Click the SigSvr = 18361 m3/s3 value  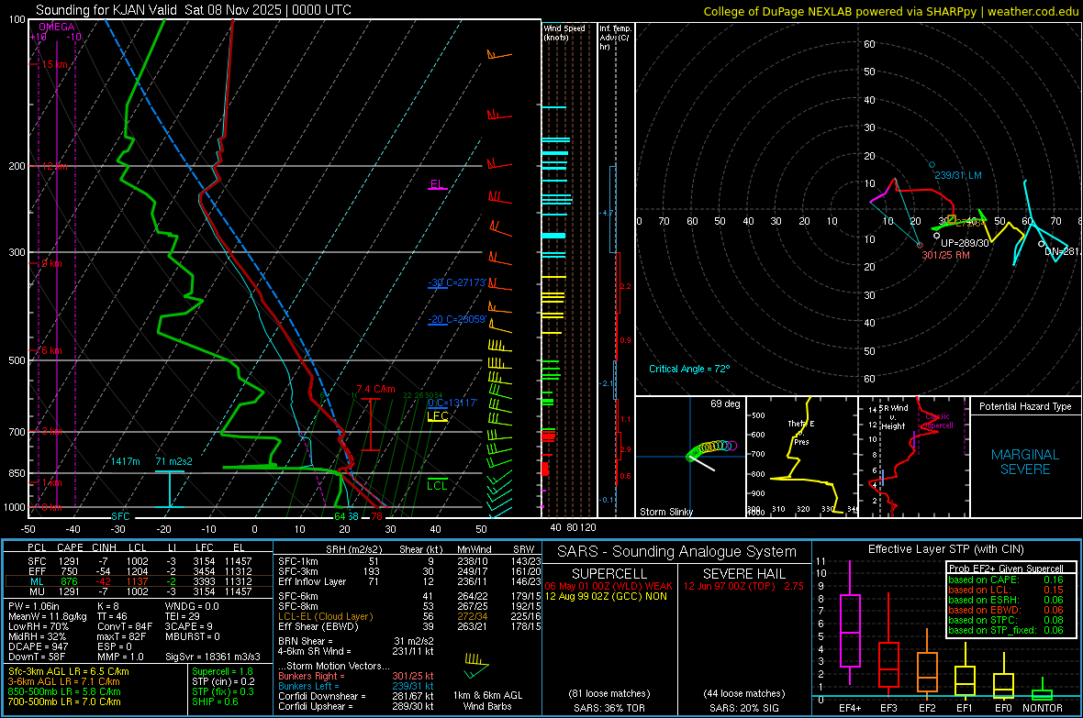(x=213, y=657)
